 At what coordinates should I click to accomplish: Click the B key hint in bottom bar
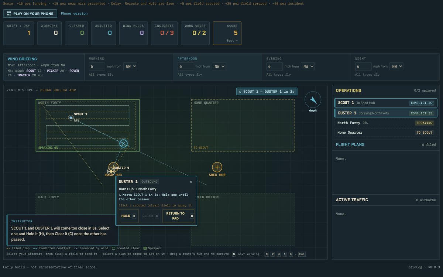[x=291, y=254]
